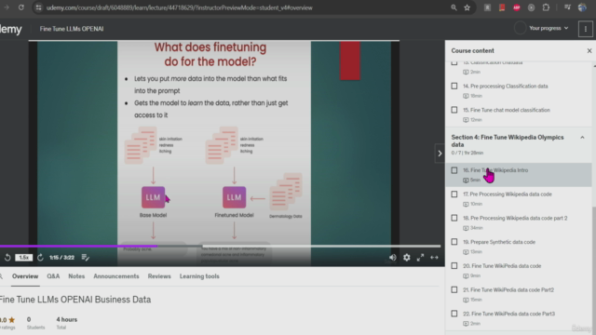Close the Course content panel
The image size is (596, 335).
coord(589,50)
